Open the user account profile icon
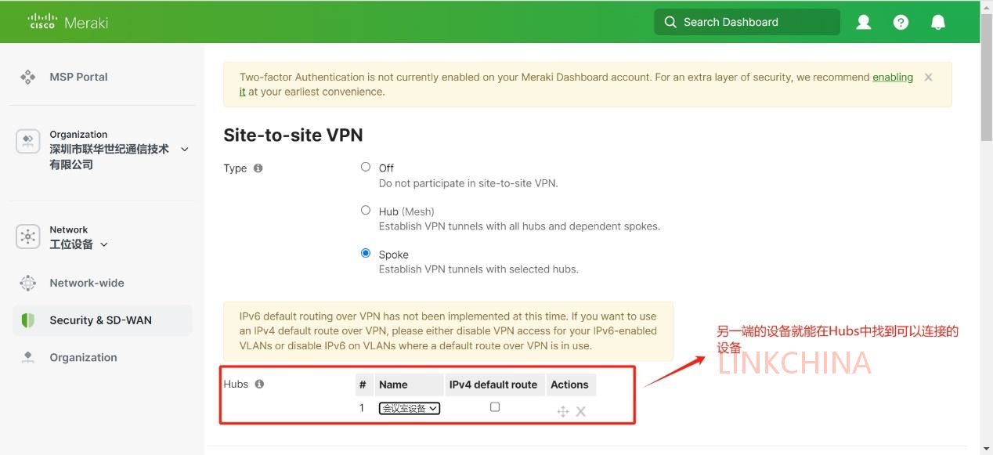 pos(864,22)
